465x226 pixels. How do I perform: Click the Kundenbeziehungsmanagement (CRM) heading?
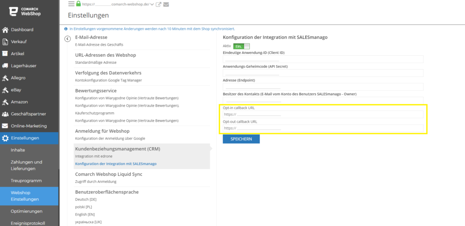click(x=118, y=149)
